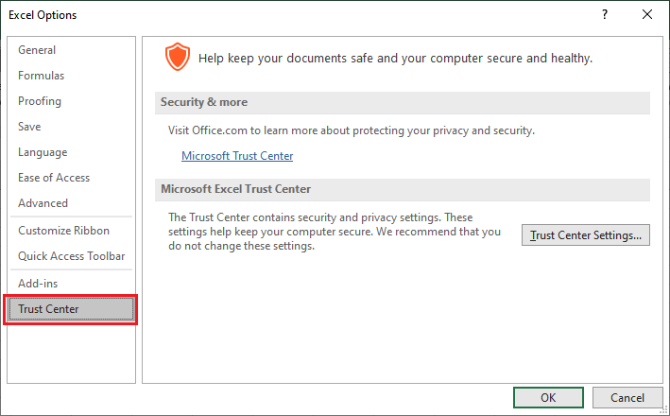Click the Microsoft Excel Trust Center header

(236, 189)
